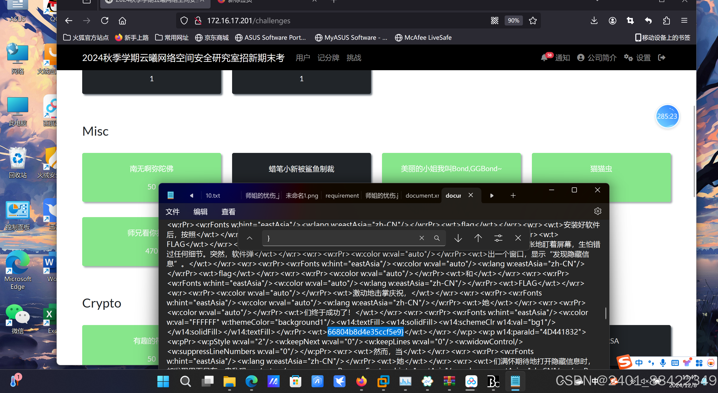Open Firefox hamburger application menu
Image resolution: width=718 pixels, height=393 pixels.
(x=684, y=21)
